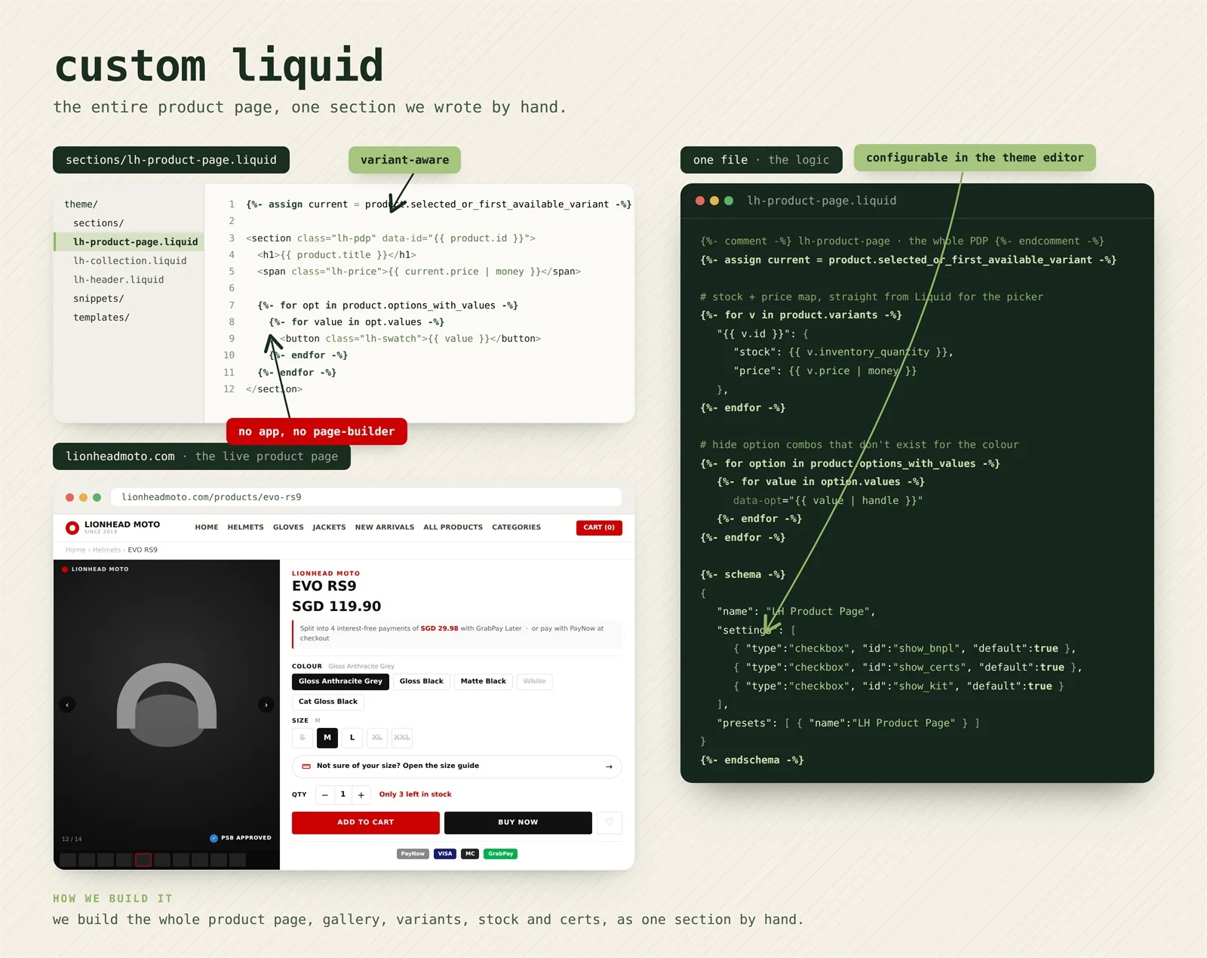Select the red-highlighted gallery thumbnail

143,860
